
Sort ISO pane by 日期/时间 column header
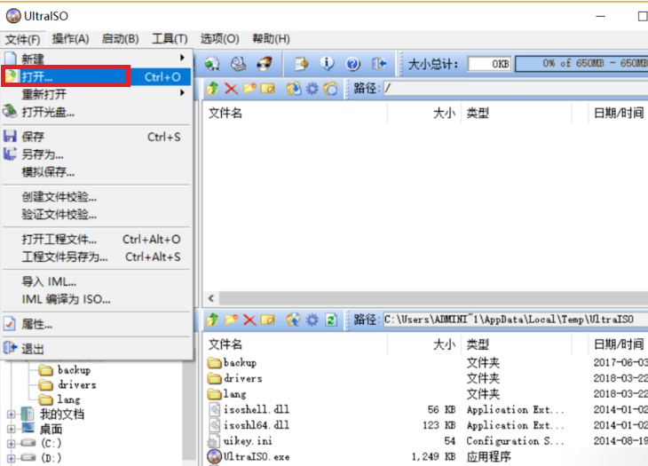[618, 113]
